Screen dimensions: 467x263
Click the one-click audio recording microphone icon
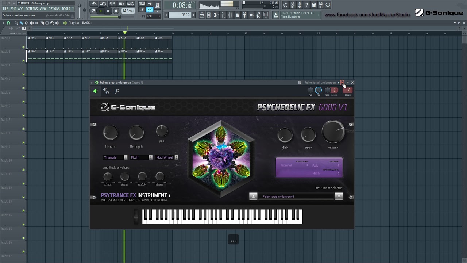[x=300, y=5]
